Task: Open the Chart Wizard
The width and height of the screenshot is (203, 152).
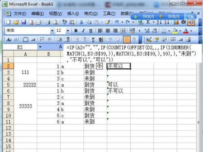Action: tap(176, 22)
